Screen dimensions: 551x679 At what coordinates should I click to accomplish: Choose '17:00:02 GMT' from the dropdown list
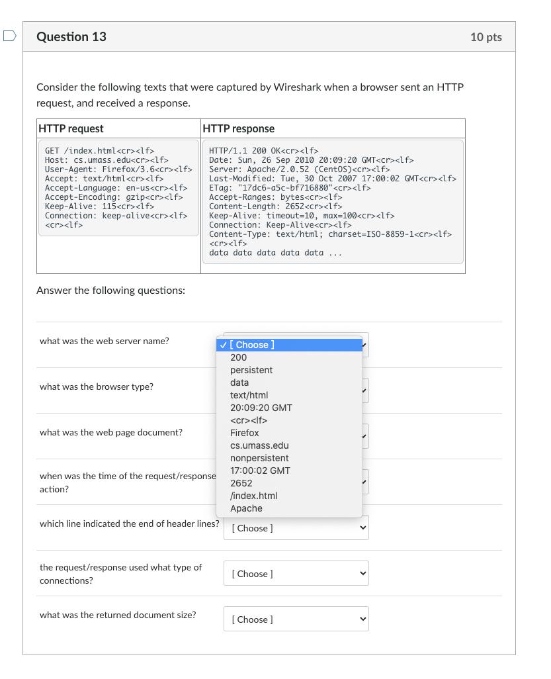(289, 471)
